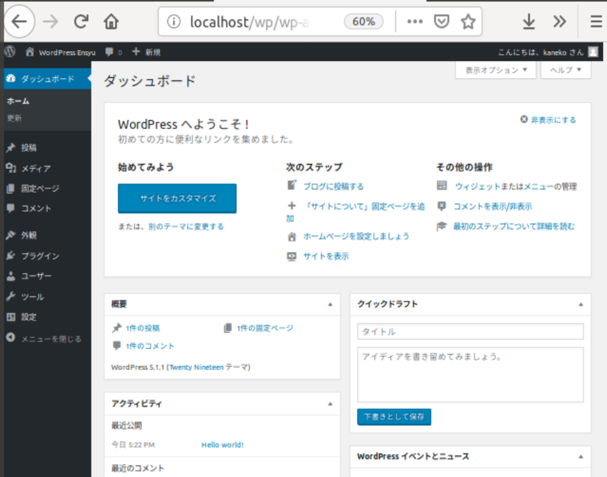Open 1件の固定ページ link
This screenshot has width=607, height=477.
click(265, 328)
